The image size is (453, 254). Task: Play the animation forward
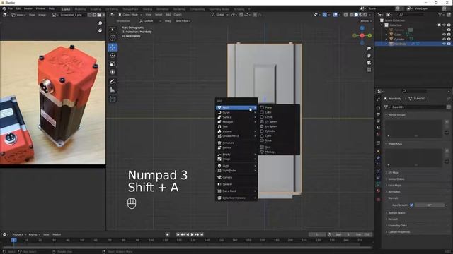coord(192,234)
